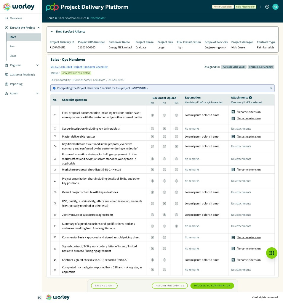Screen dimensions: 283x303
Task: Select N/A for Overall project schedule row
Action: coord(176,192)
